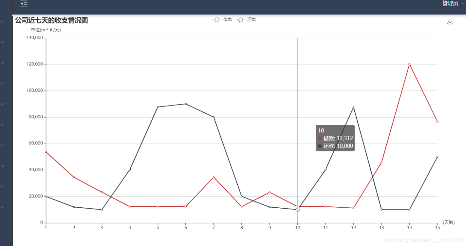Screen dimensions: 466x246
Task: Open the 管理员 user dropdown
Action: click(x=453, y=3)
